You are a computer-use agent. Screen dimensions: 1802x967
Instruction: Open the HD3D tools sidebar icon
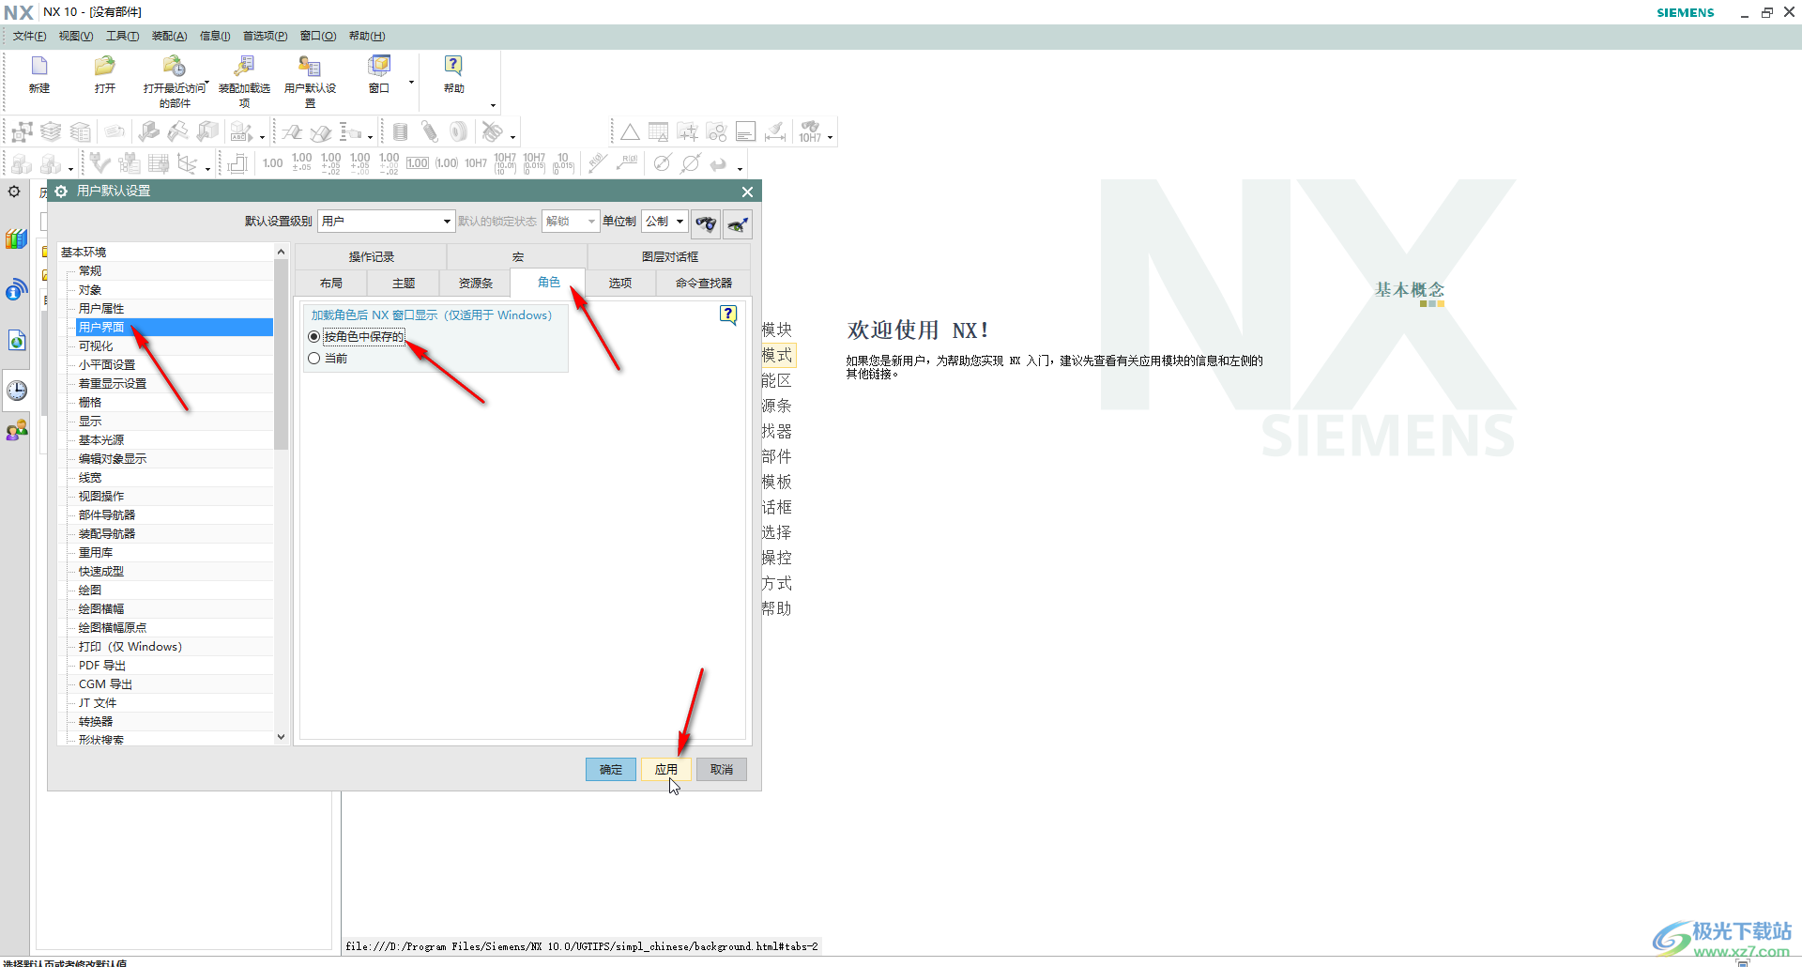(17, 290)
